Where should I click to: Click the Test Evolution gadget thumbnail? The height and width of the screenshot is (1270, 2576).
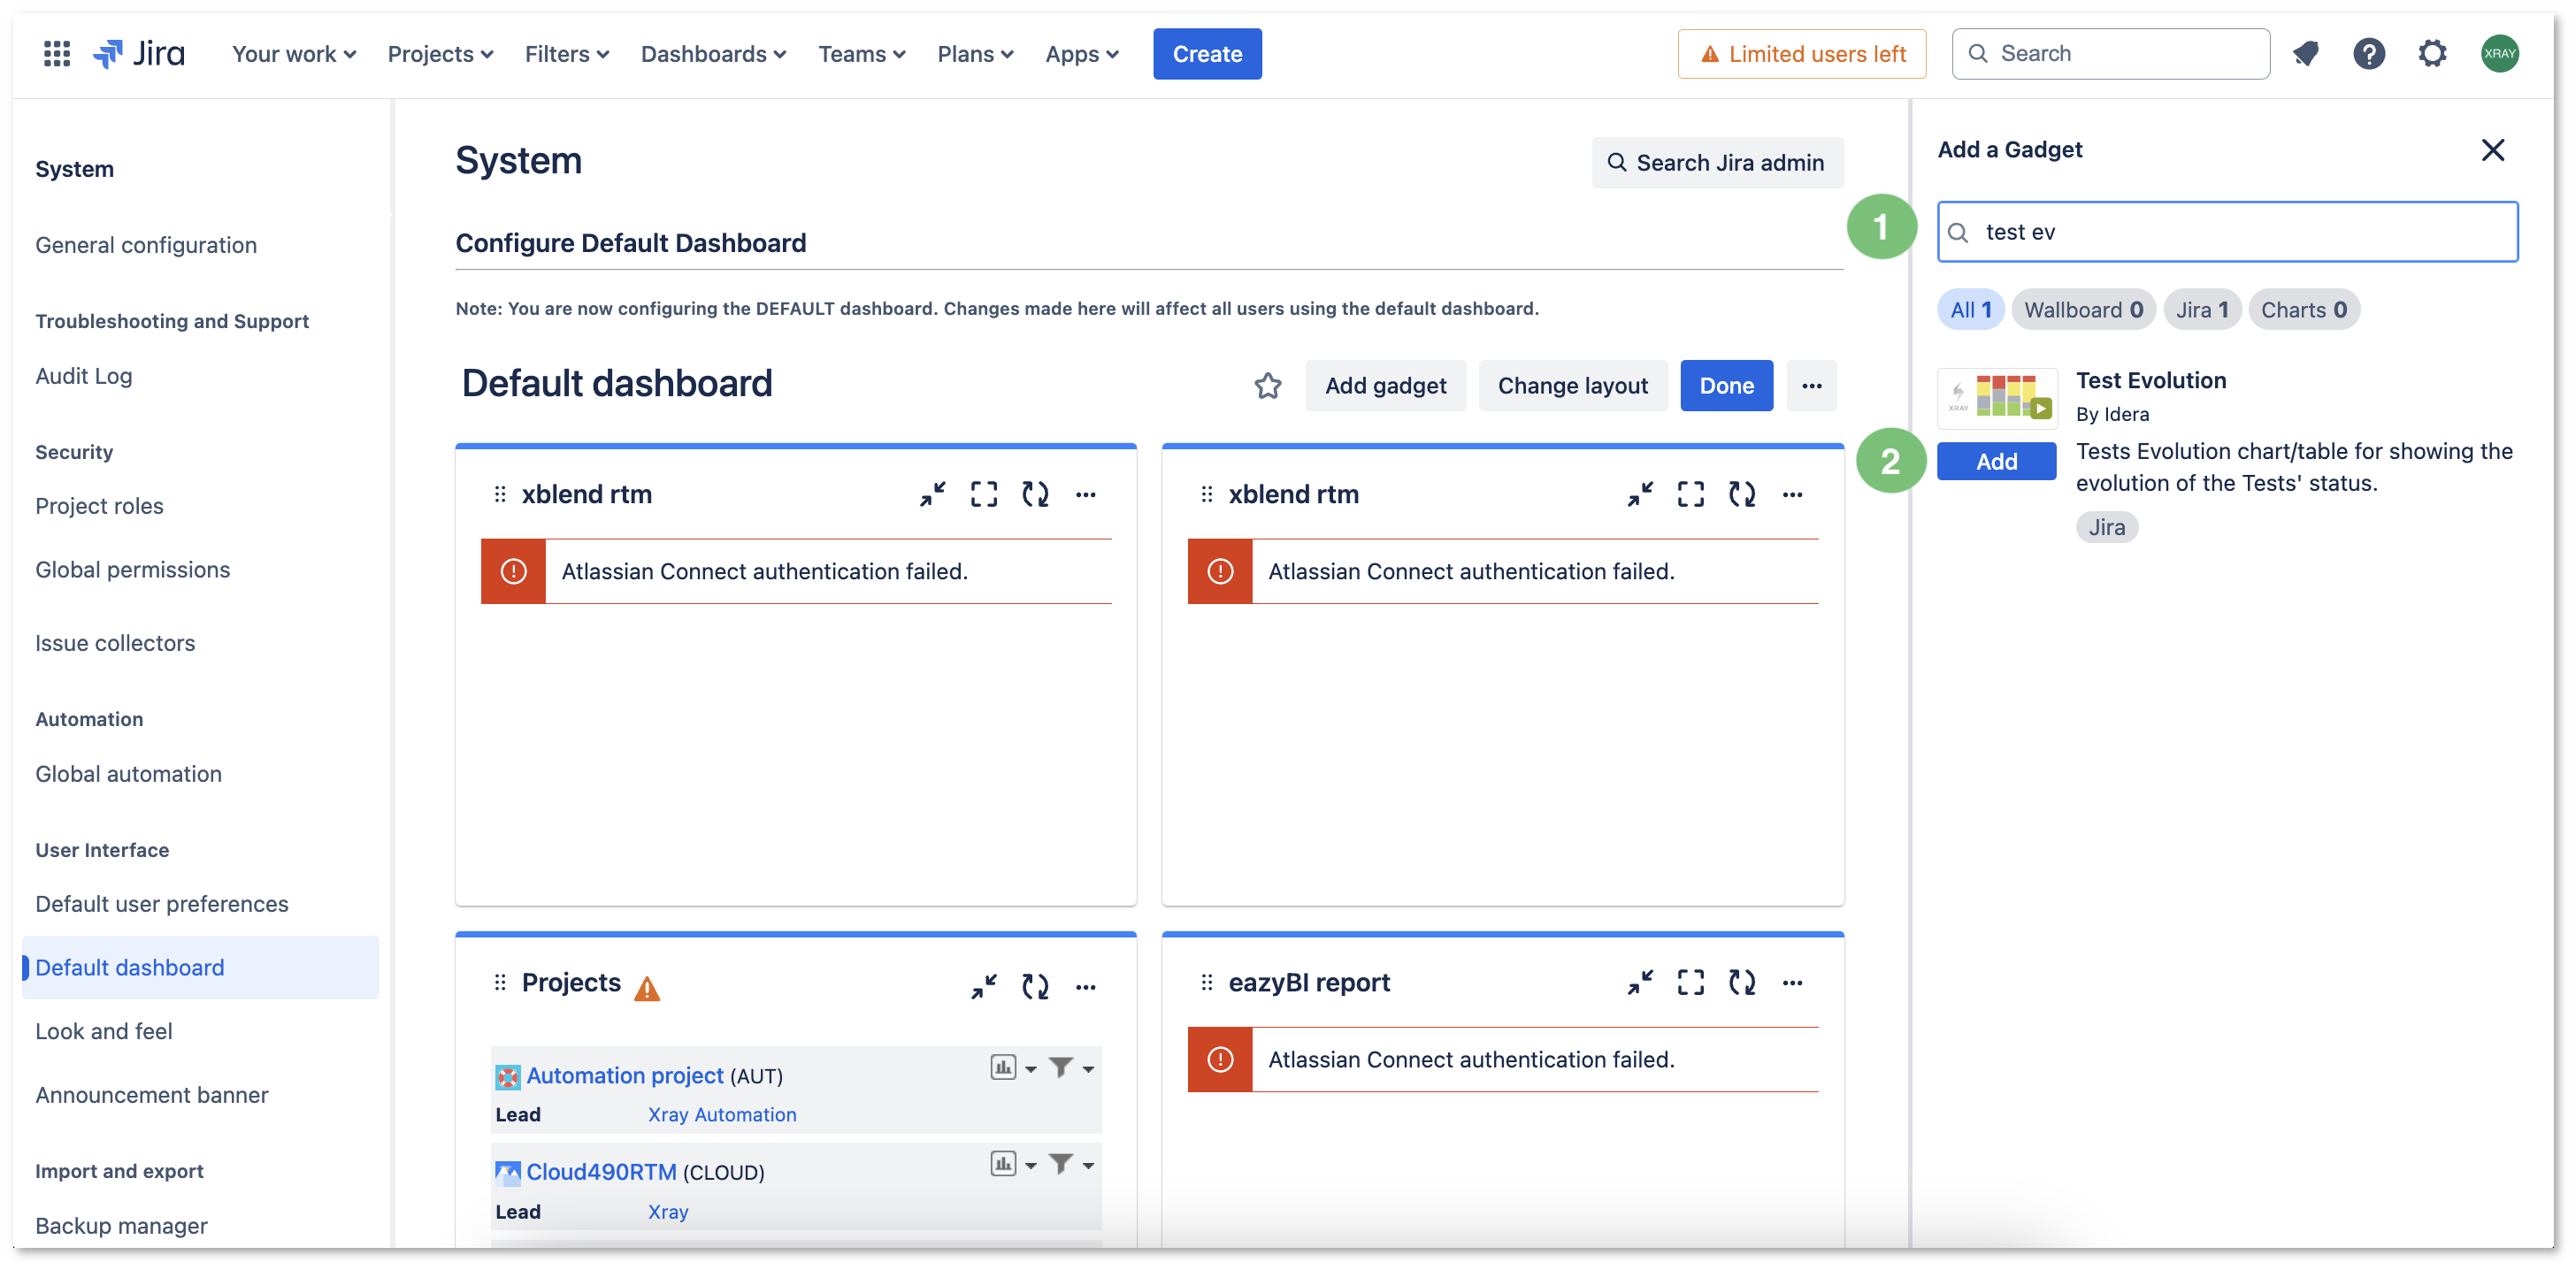click(1997, 398)
